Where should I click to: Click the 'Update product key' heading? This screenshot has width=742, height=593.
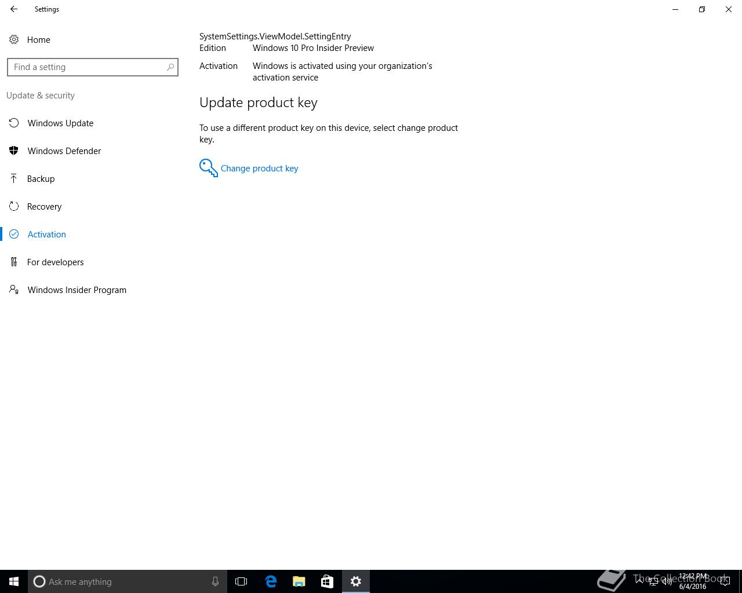(259, 103)
